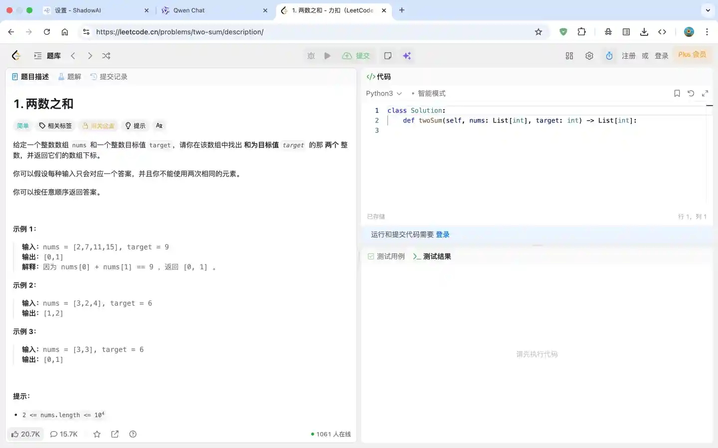Click the 简单 difficulty tag
The height and width of the screenshot is (448, 718).
point(23,126)
